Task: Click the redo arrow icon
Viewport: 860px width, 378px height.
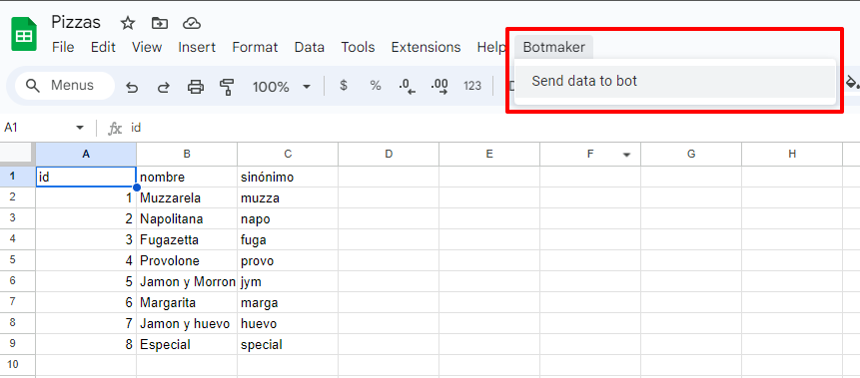Action: point(164,87)
